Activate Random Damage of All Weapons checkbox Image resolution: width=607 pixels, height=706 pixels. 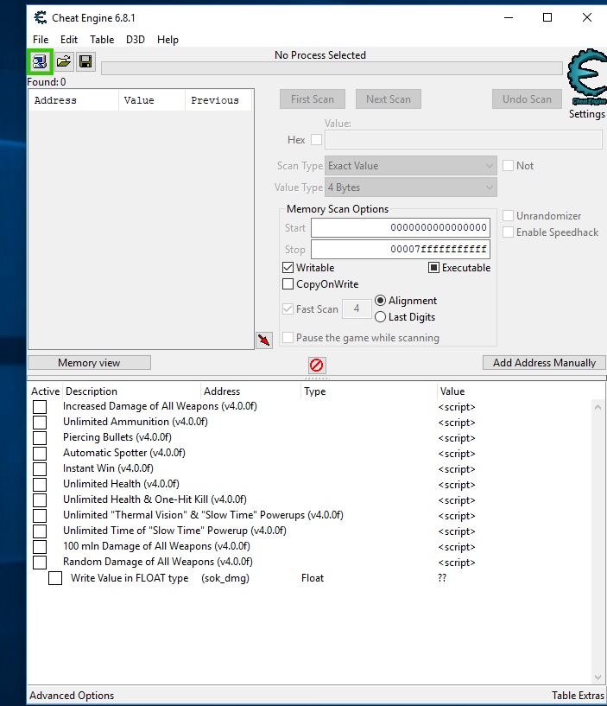(x=40, y=562)
